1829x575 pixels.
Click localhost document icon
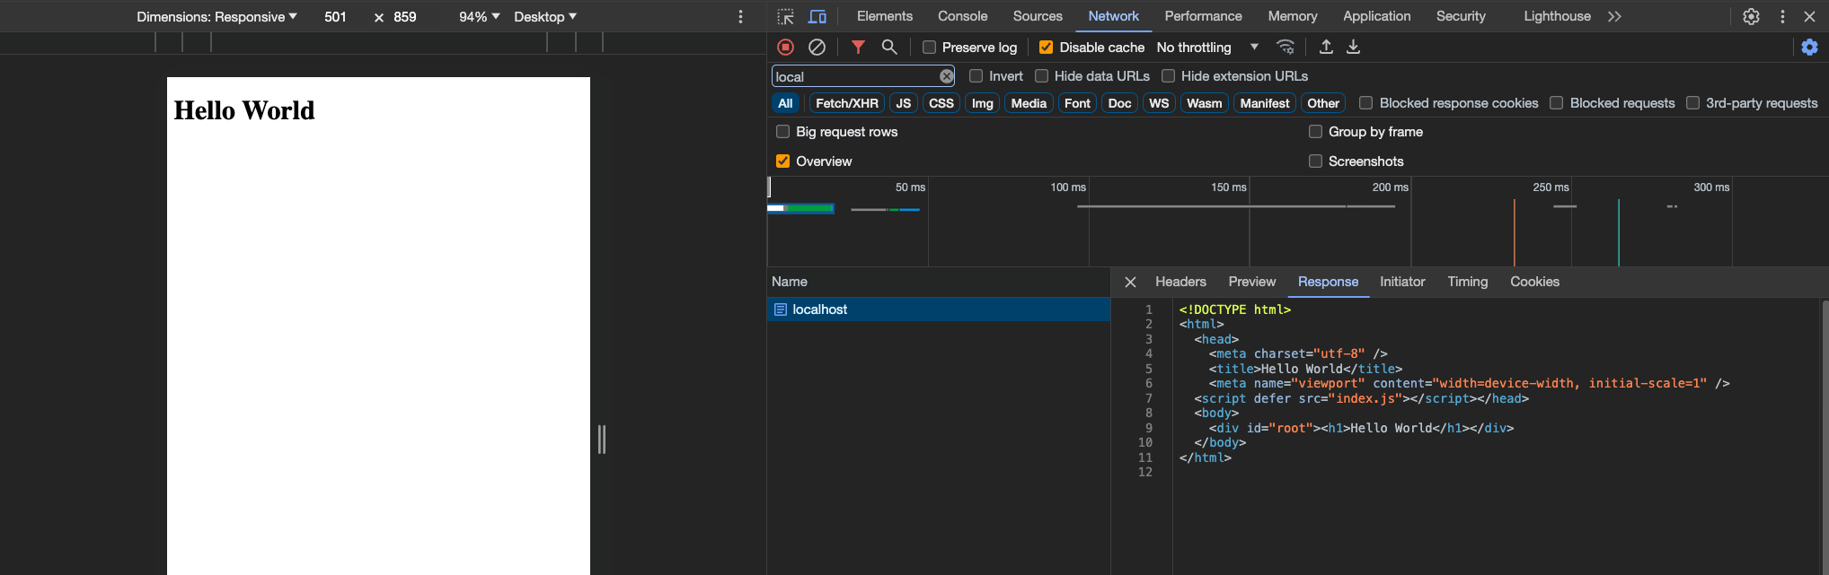(781, 309)
